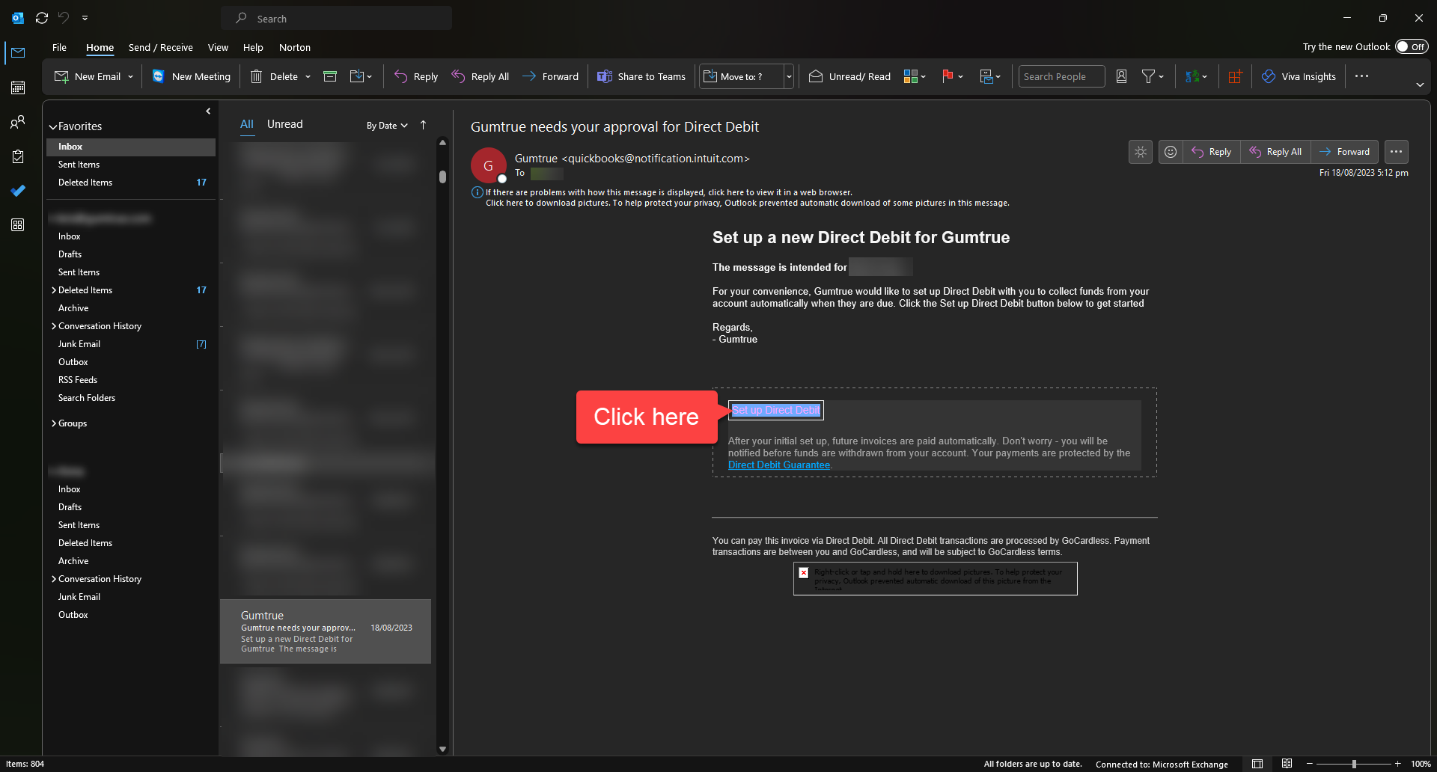Open Mail view in left rail
Viewport: 1437px width, 772px height.
tap(18, 52)
